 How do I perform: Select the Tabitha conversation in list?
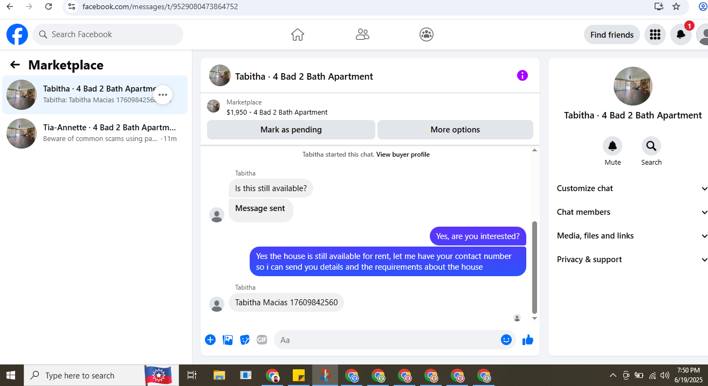pyautogui.click(x=95, y=95)
